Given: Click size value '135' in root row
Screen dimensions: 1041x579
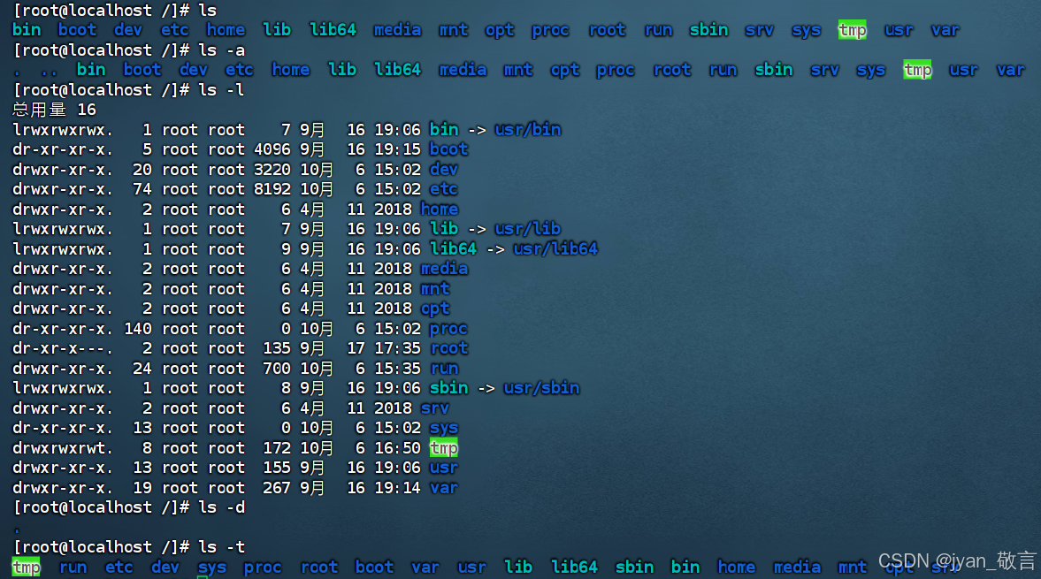Looking at the screenshot, I should (x=277, y=349).
